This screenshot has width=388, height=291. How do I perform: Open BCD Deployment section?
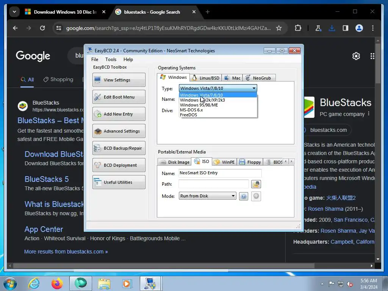(x=119, y=165)
